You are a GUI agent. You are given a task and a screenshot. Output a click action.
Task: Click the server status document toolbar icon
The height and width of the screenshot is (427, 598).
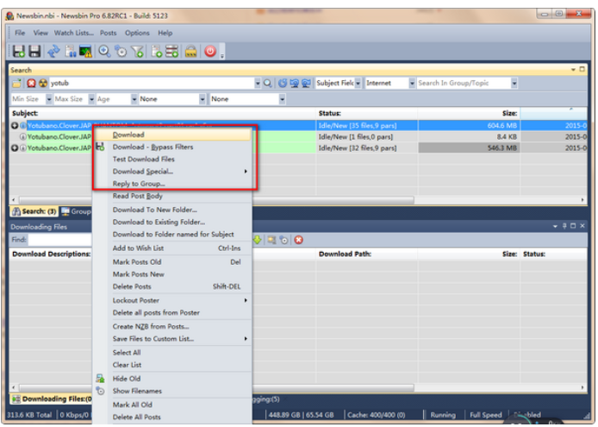(x=71, y=51)
